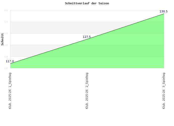Click the 1_Spieltag x-axis label
174x126 pixels.
10,91
